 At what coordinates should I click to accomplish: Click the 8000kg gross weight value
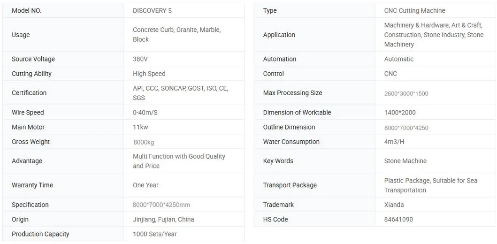144,142
